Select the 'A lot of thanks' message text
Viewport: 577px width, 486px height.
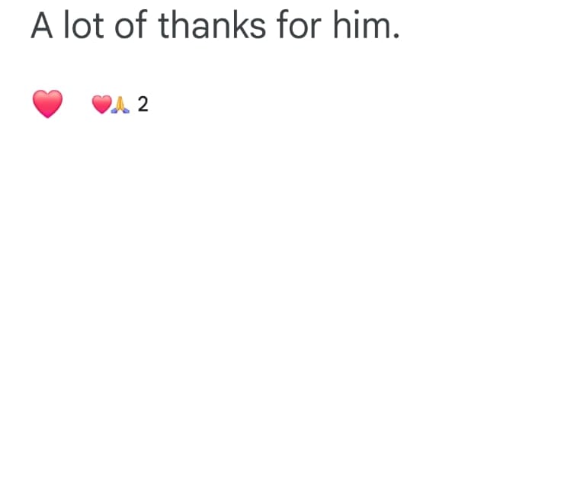tap(215, 25)
